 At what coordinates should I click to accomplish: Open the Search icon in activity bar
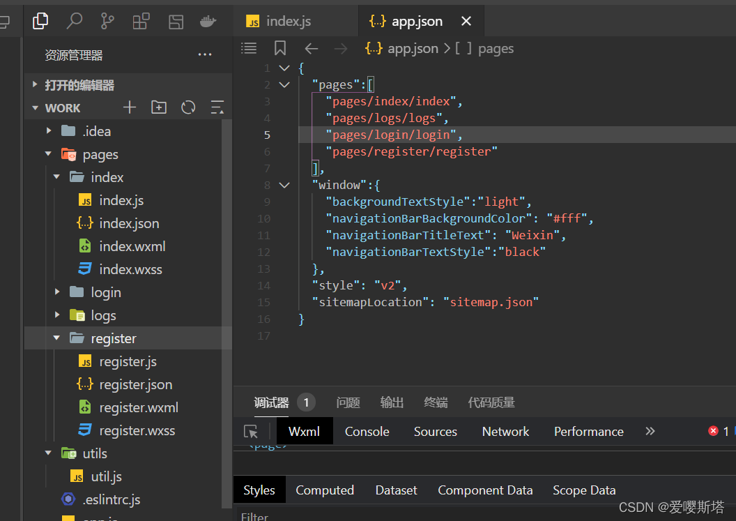click(74, 22)
